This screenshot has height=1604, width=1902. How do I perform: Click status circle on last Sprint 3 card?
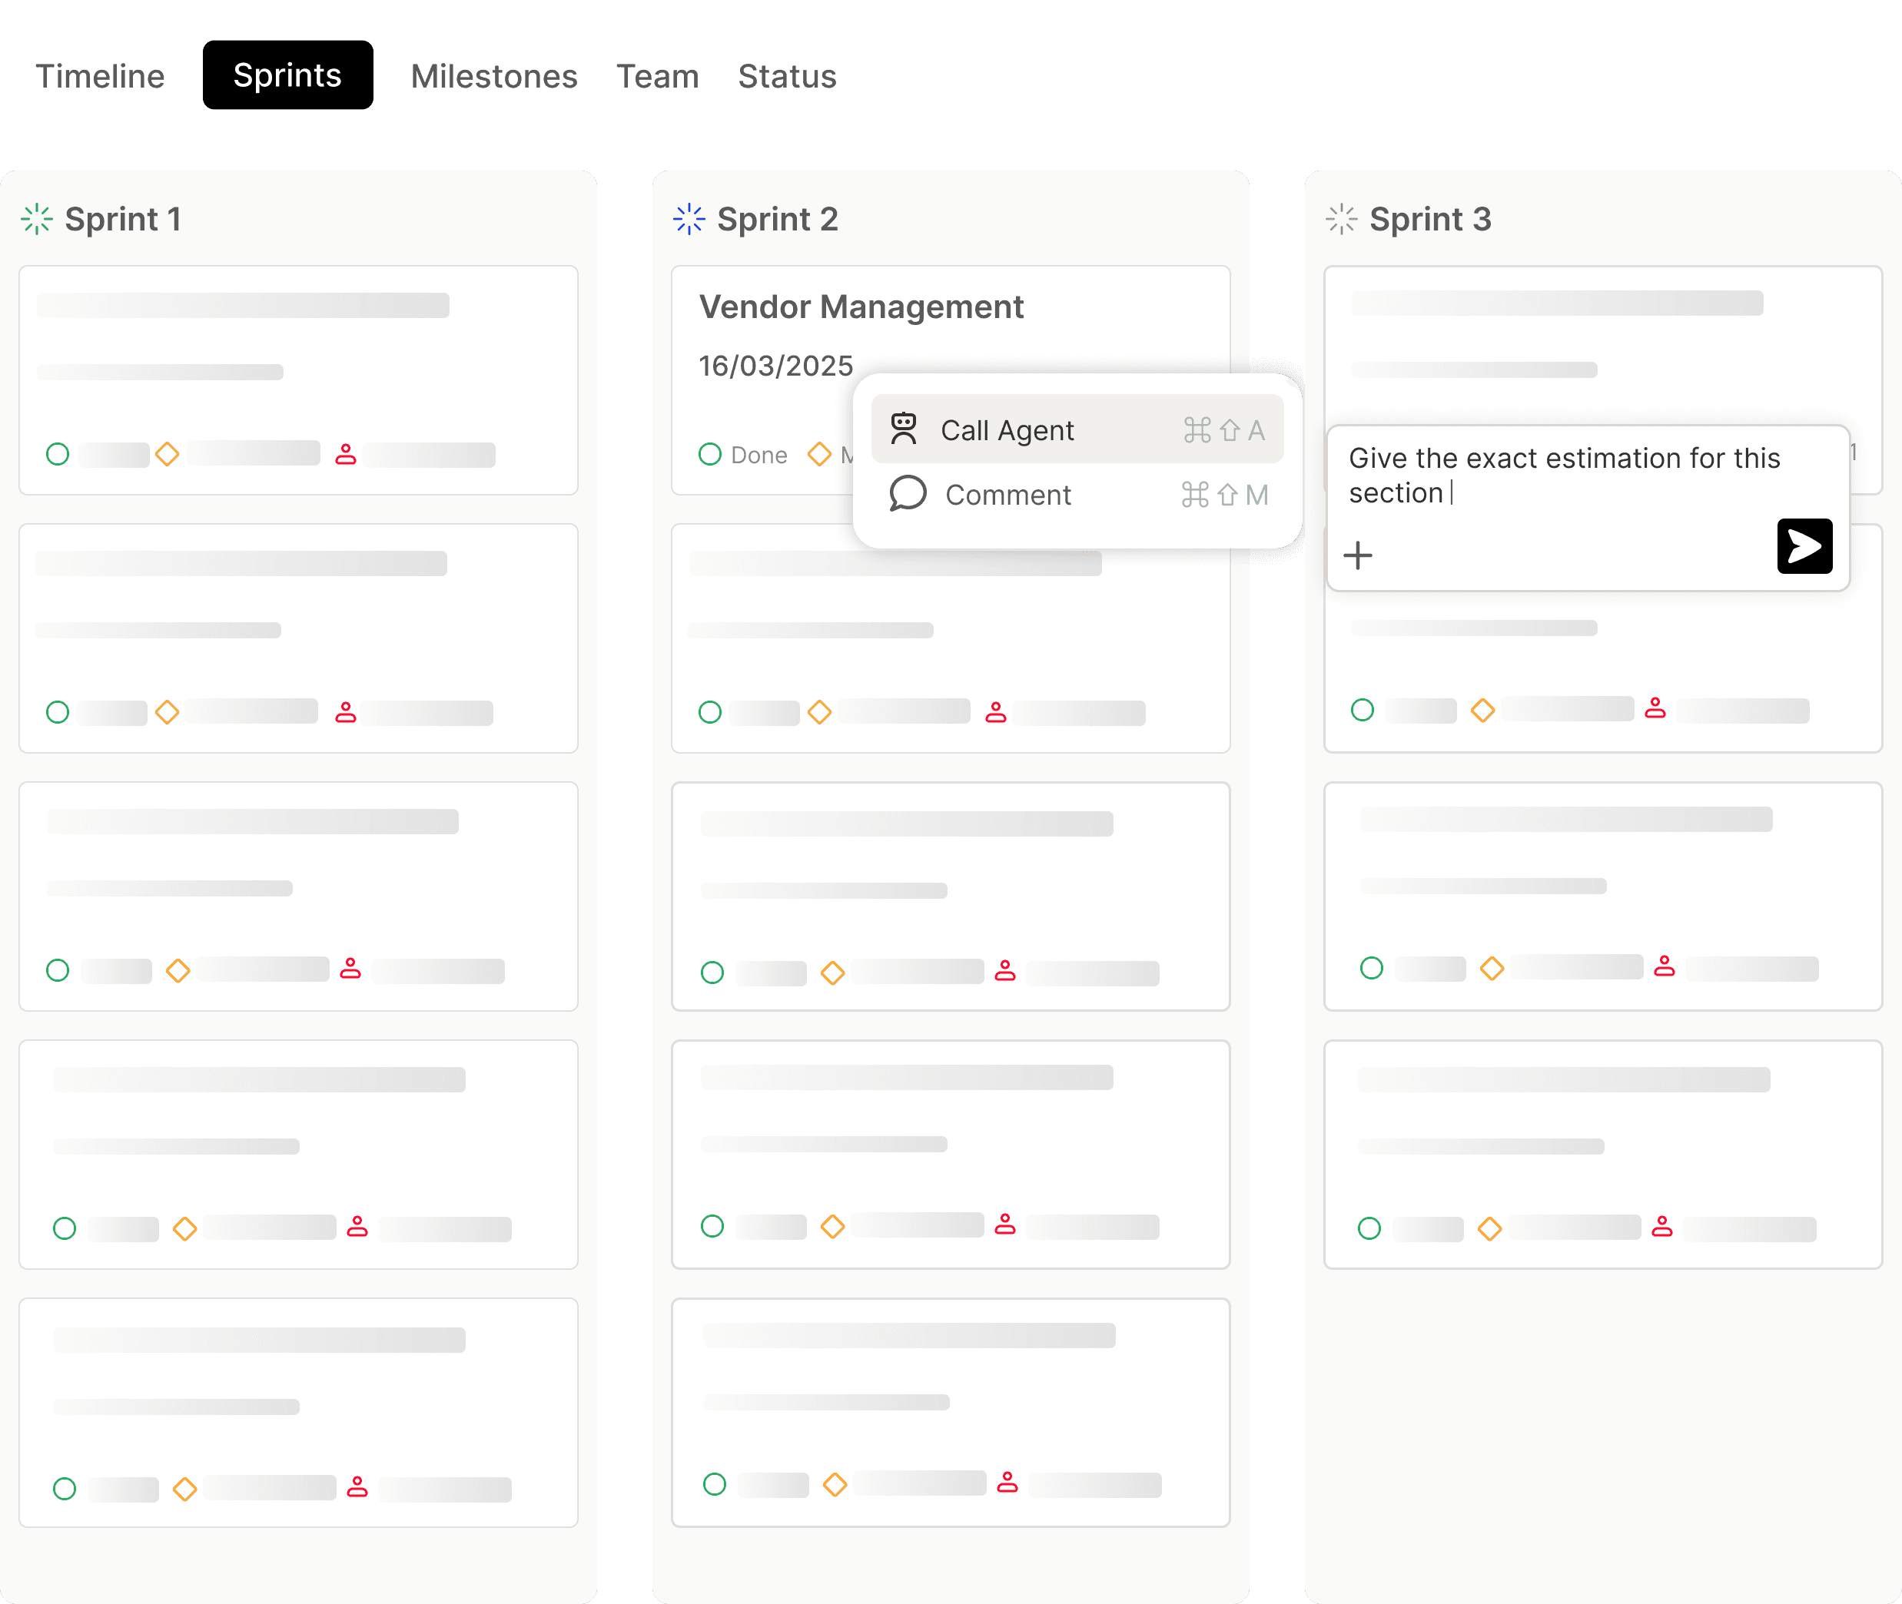coord(1370,1228)
